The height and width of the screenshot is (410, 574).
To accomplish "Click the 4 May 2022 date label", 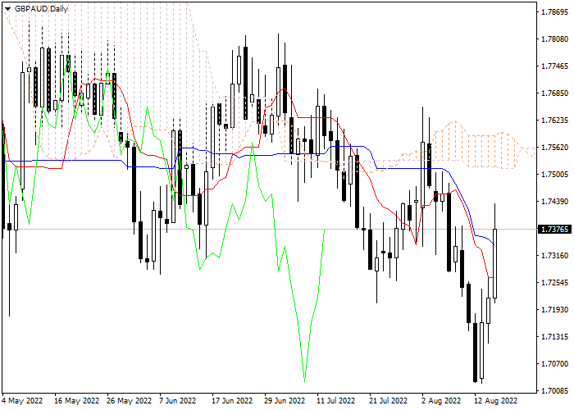I will pyautogui.click(x=22, y=401).
